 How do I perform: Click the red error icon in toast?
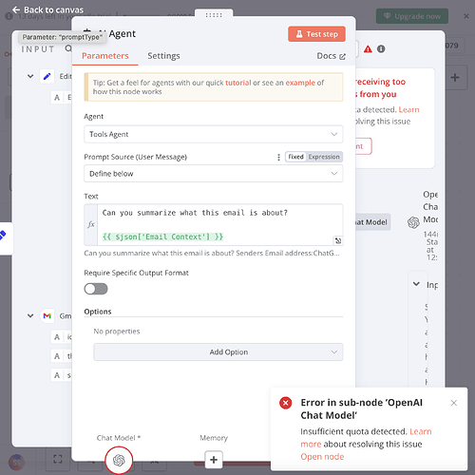tap(285, 403)
